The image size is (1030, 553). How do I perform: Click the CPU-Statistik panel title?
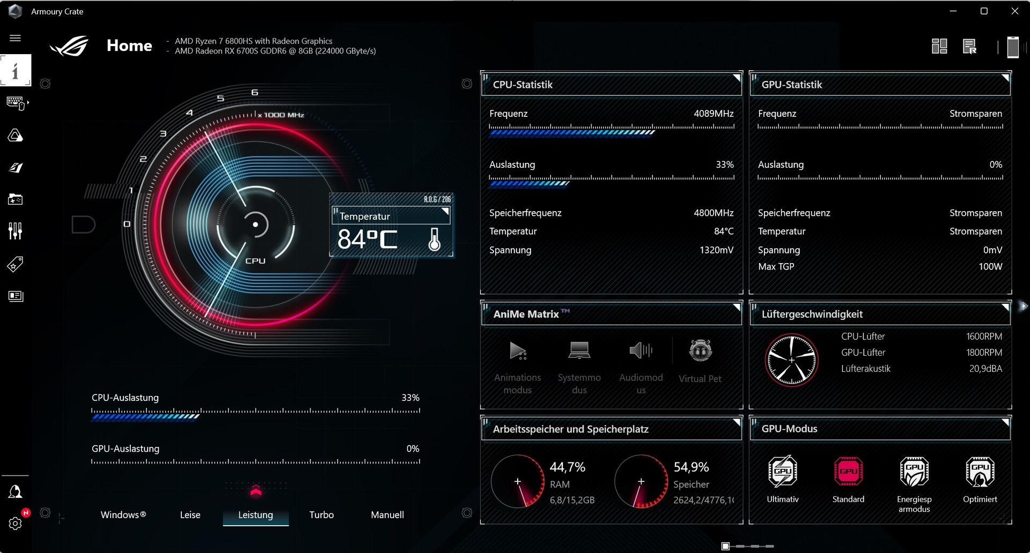(x=523, y=85)
